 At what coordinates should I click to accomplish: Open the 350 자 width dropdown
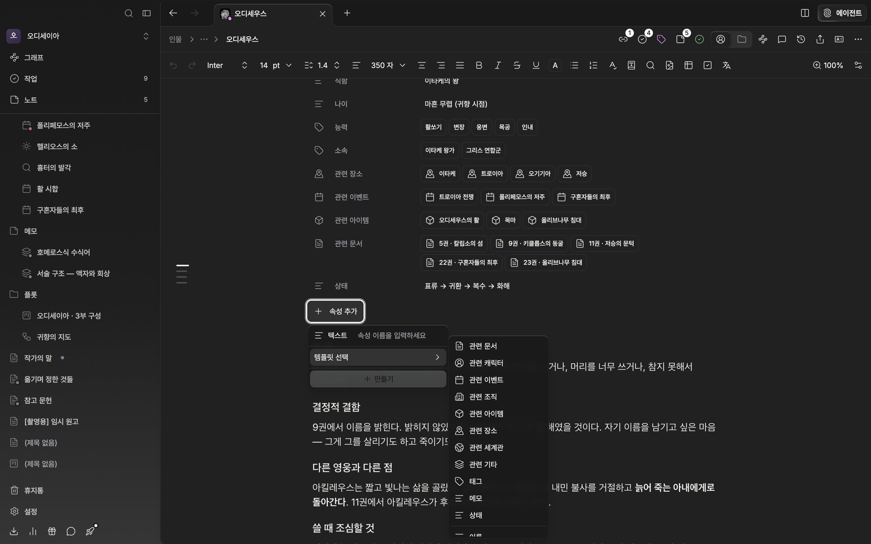pyautogui.click(x=388, y=65)
